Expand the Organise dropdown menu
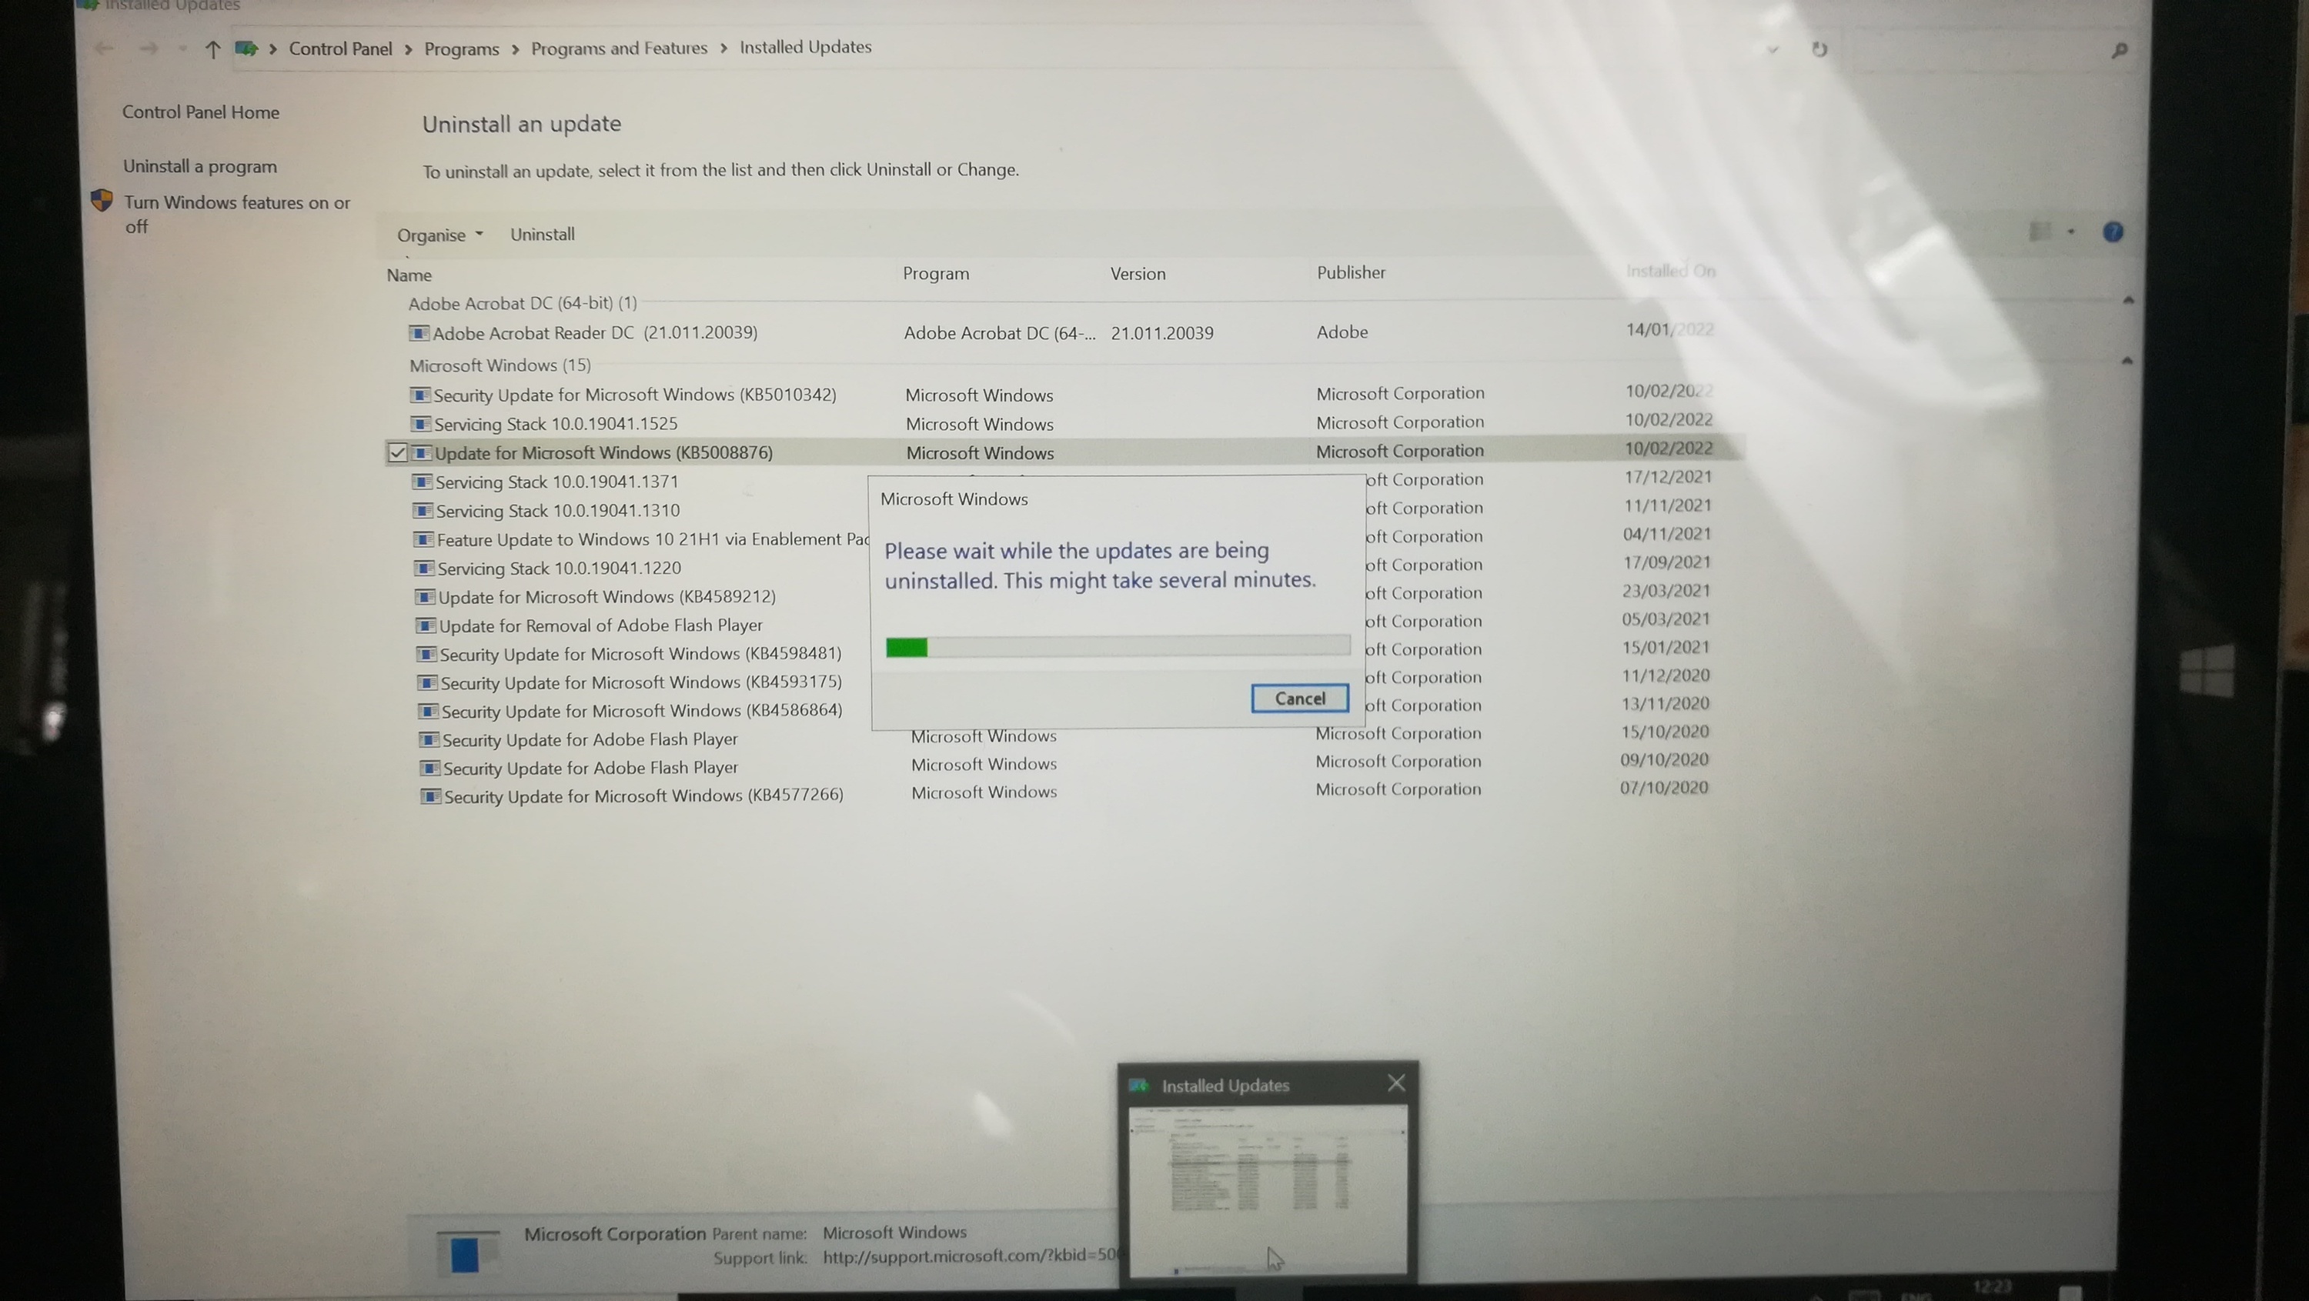The image size is (2309, 1301). pos(438,233)
